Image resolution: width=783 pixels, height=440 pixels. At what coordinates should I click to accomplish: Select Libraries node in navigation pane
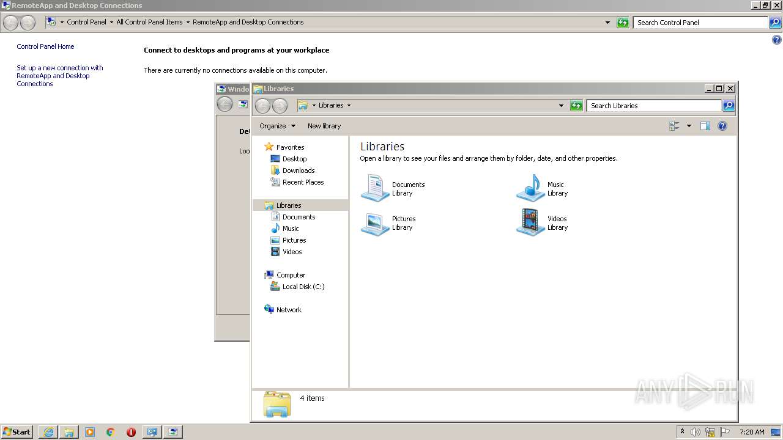tap(300, 205)
